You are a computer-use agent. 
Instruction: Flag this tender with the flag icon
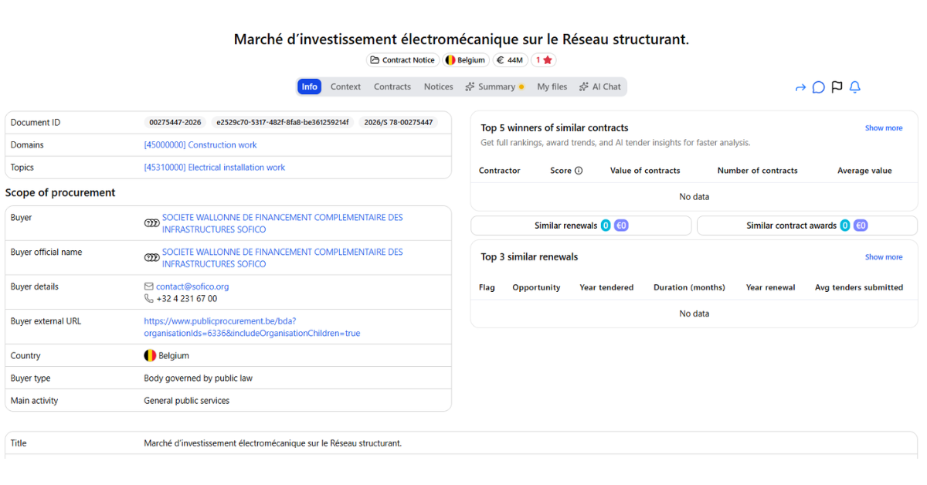tap(837, 87)
